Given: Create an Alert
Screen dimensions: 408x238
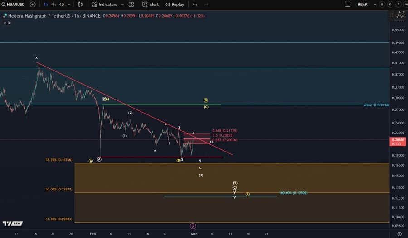Looking at the screenshot, I should [150, 5].
